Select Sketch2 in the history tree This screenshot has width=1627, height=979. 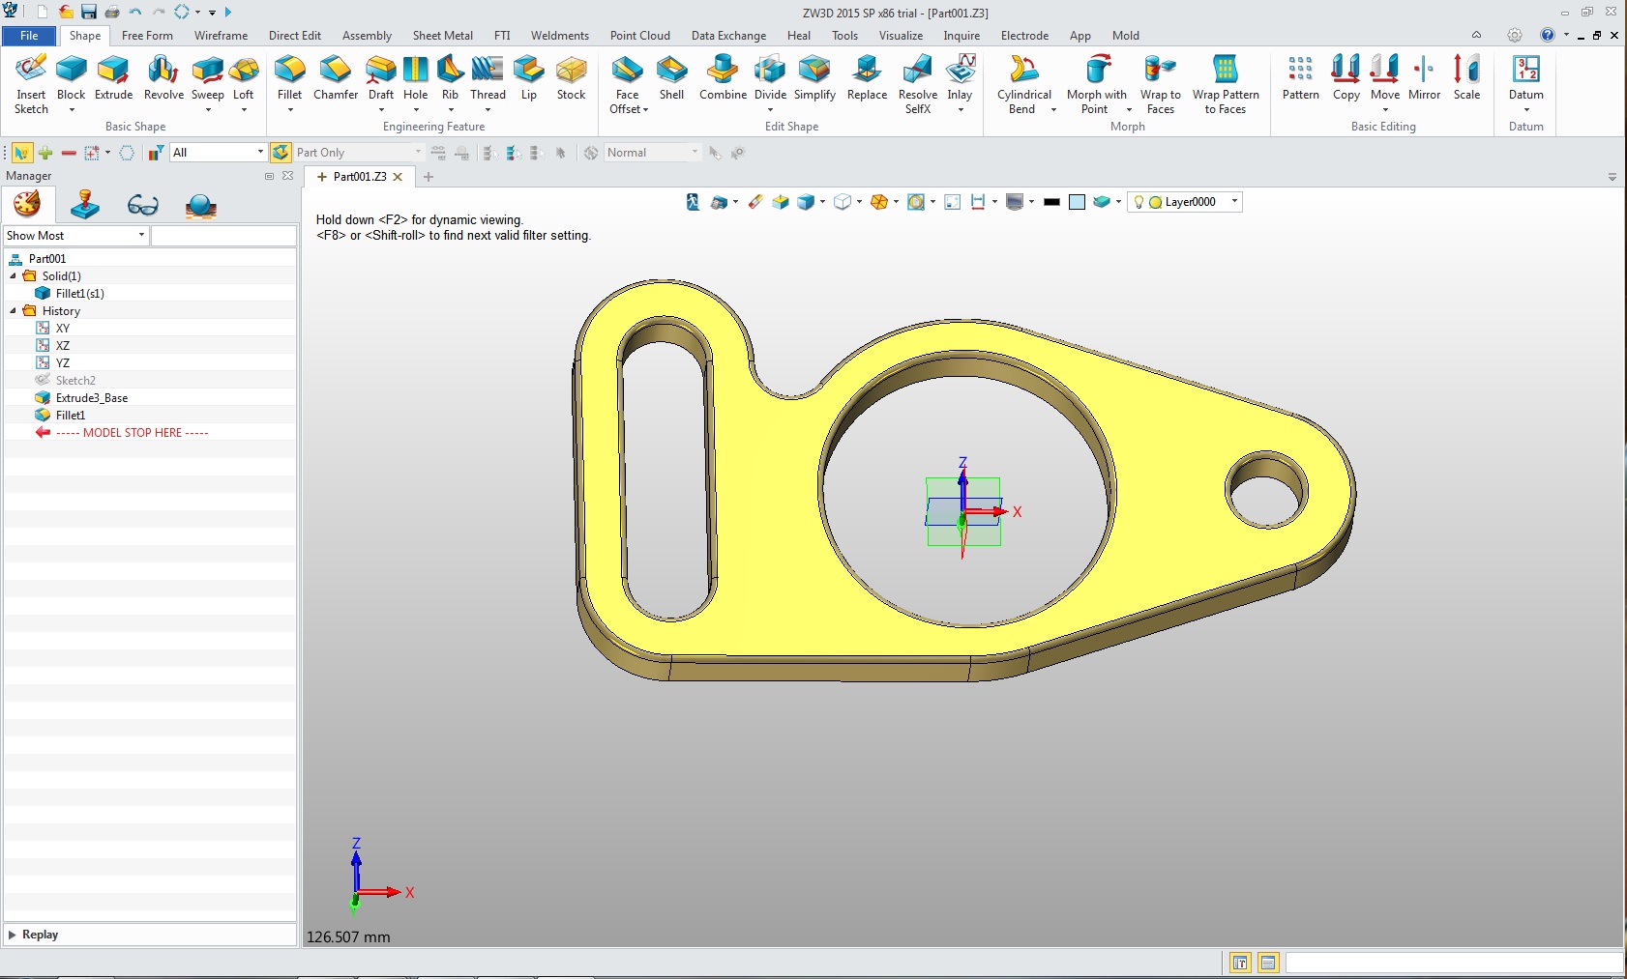[75, 381]
